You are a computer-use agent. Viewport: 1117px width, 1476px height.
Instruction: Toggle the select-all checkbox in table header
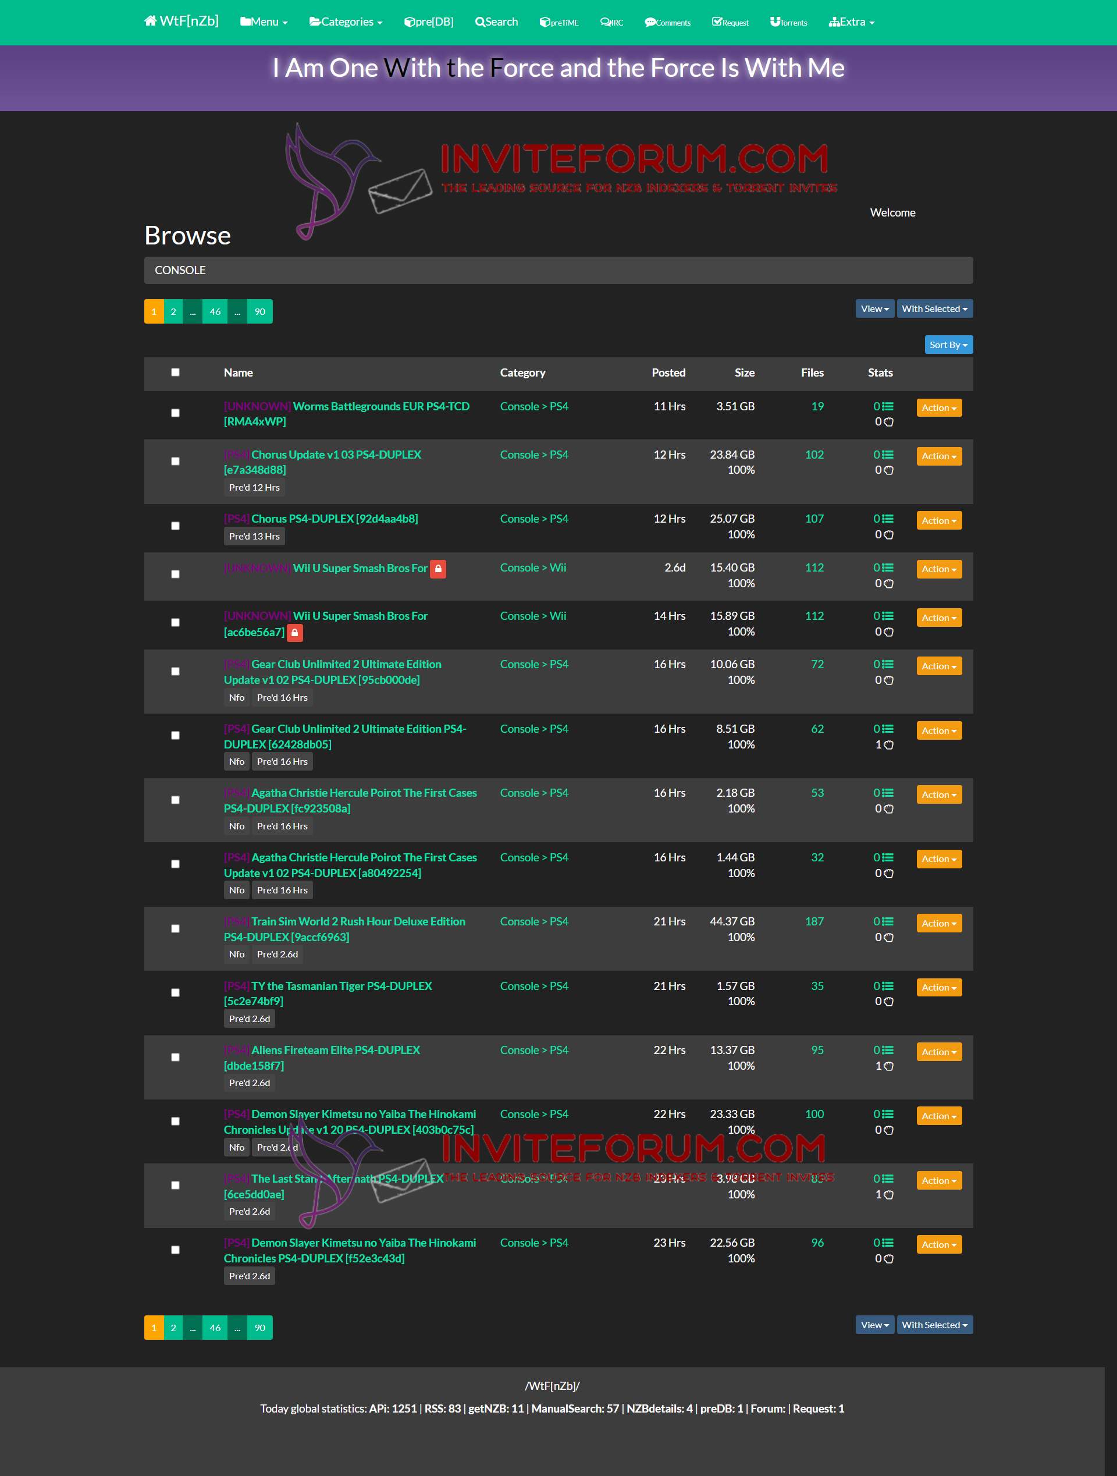(175, 372)
